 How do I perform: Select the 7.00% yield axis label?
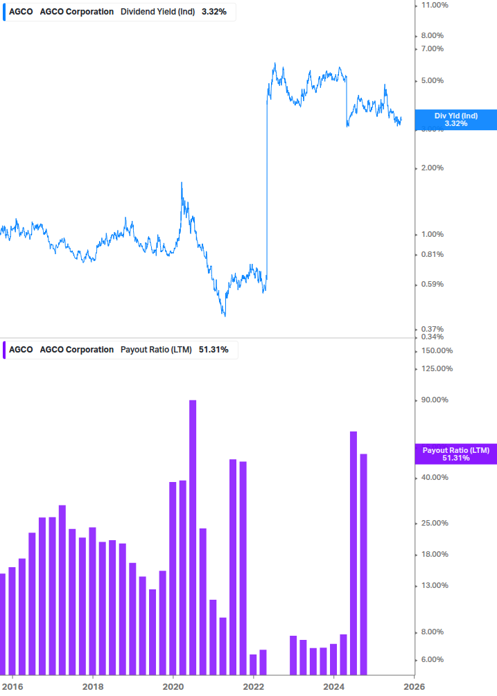432,49
